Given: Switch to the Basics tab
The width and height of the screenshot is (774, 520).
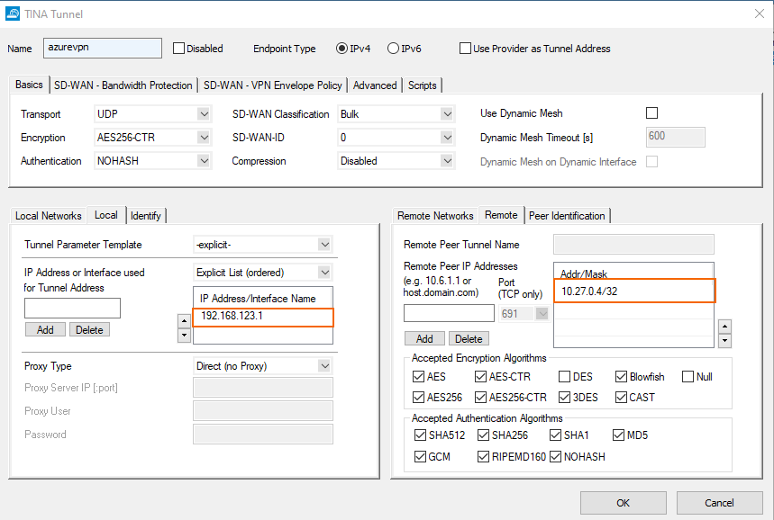Looking at the screenshot, I should [29, 85].
